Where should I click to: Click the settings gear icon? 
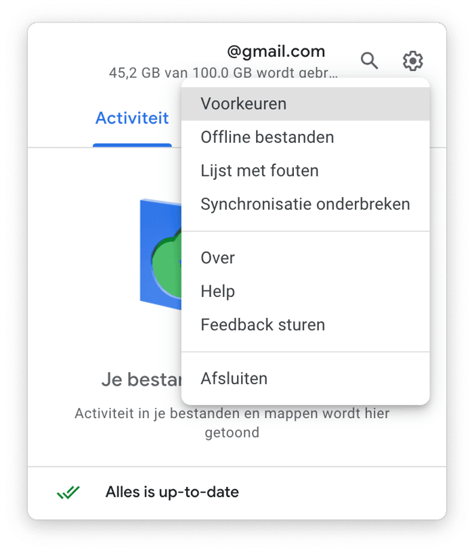[412, 61]
